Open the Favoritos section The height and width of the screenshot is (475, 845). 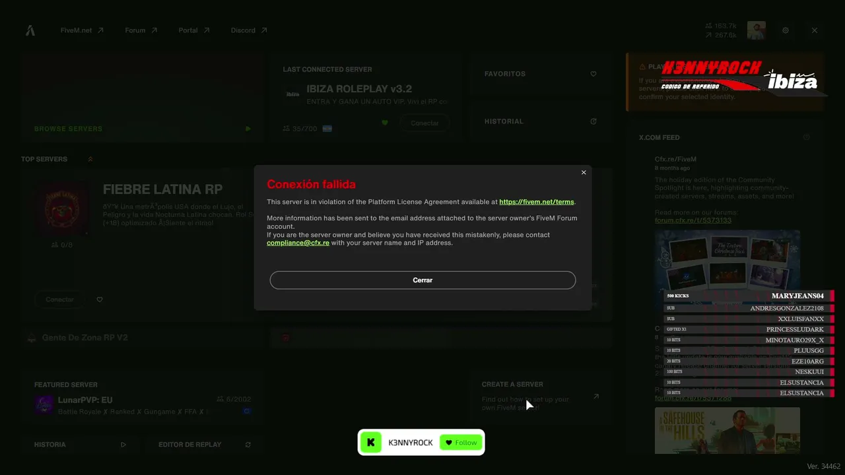pos(541,74)
